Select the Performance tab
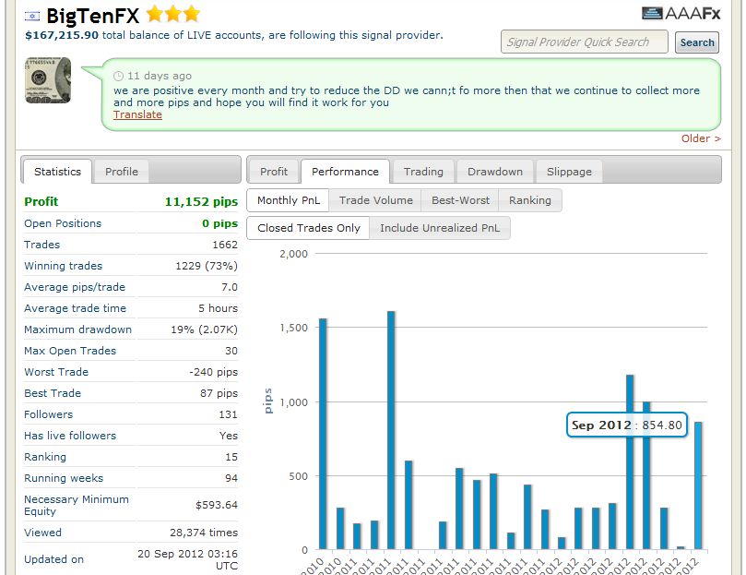Screen dimensions: 746x575 [346, 172]
